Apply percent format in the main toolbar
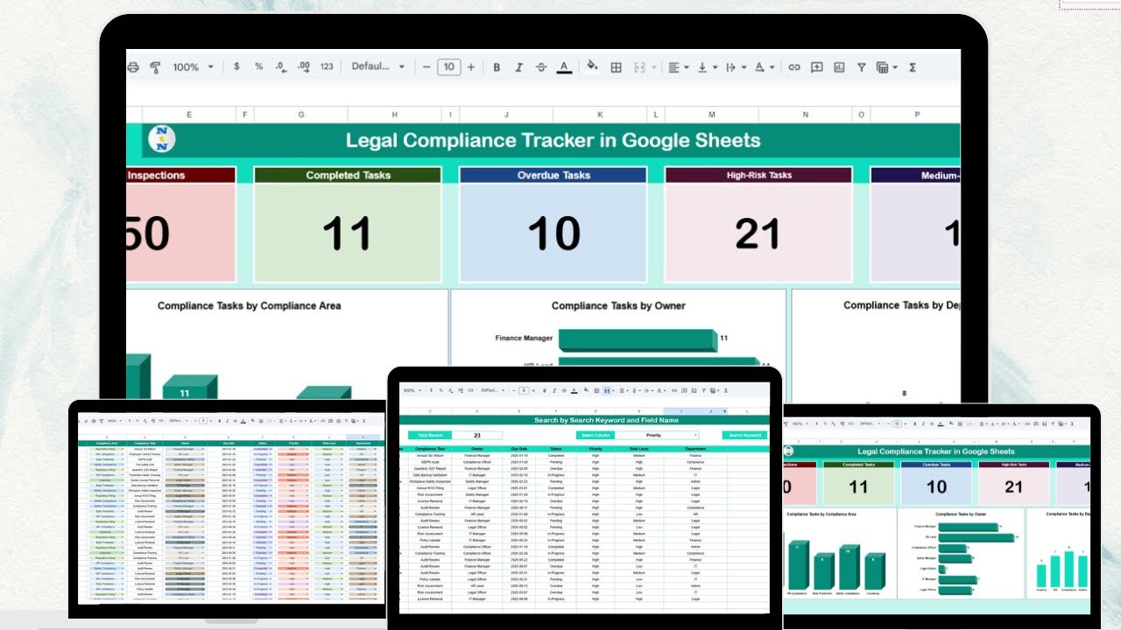The height and width of the screenshot is (630, 1121). [258, 66]
